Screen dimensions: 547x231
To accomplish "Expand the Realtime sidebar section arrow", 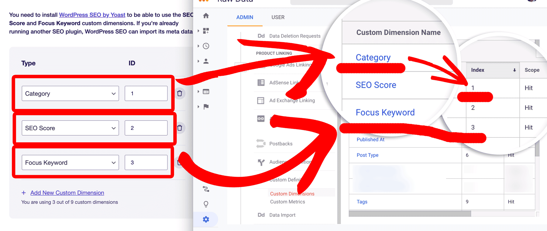I will point(198,46).
